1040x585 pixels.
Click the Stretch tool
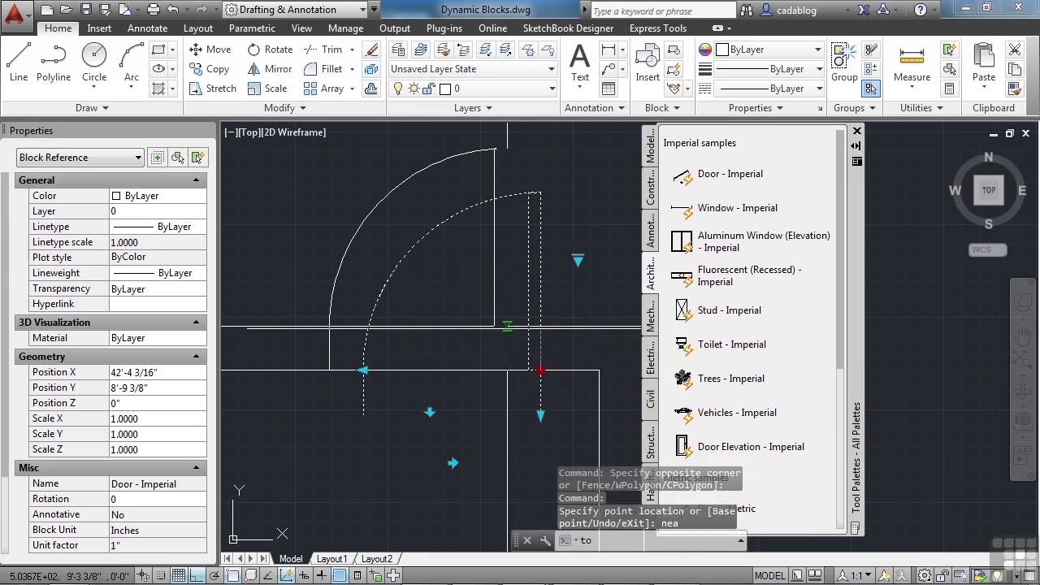coord(213,89)
